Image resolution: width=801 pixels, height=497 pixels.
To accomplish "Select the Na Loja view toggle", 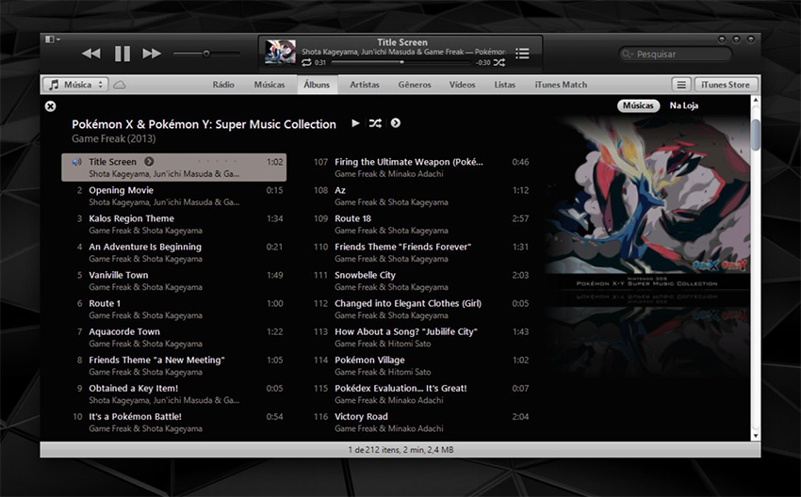I will (683, 105).
